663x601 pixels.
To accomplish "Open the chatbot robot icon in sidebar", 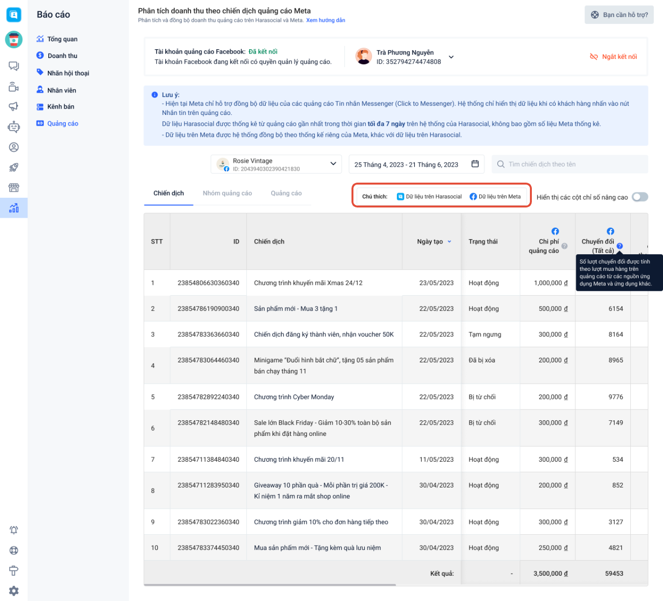I will point(14,127).
